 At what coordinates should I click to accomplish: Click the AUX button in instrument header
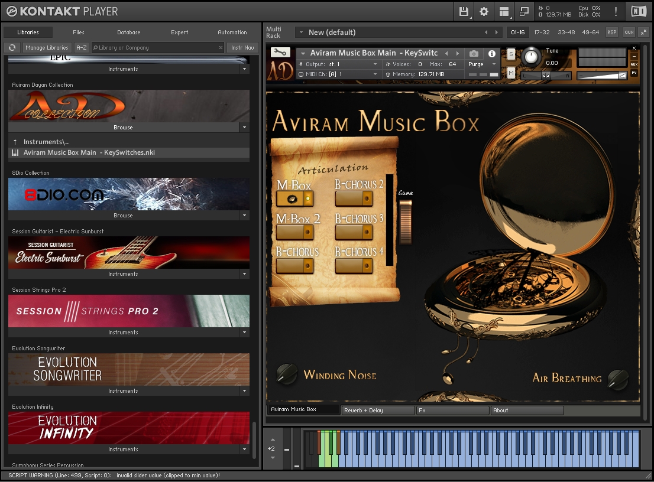point(634,64)
